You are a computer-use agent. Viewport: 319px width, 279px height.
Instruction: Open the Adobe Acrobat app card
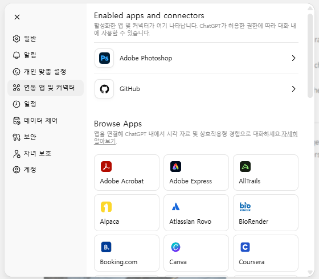point(126,173)
